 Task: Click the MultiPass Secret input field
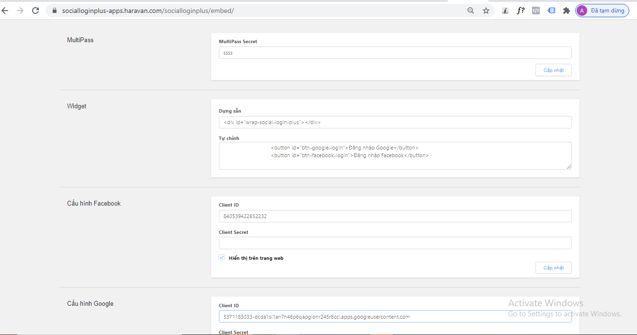click(395, 53)
